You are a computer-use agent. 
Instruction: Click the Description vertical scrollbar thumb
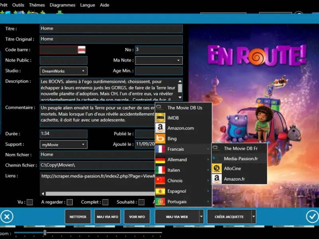pos(180,88)
